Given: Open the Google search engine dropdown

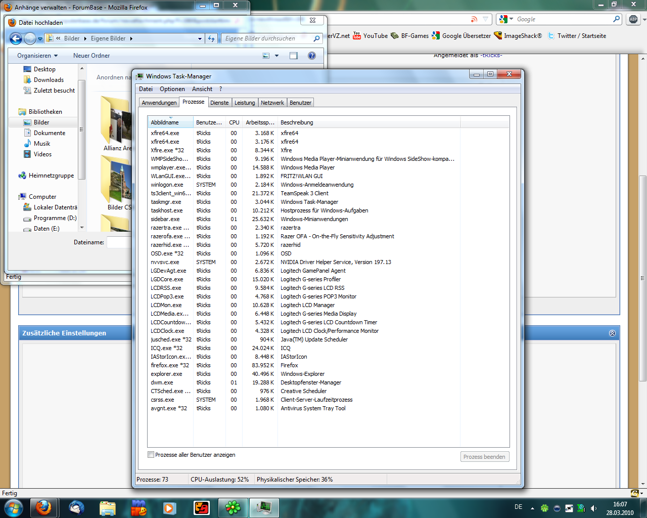Looking at the screenshot, I should pyautogui.click(x=512, y=19).
